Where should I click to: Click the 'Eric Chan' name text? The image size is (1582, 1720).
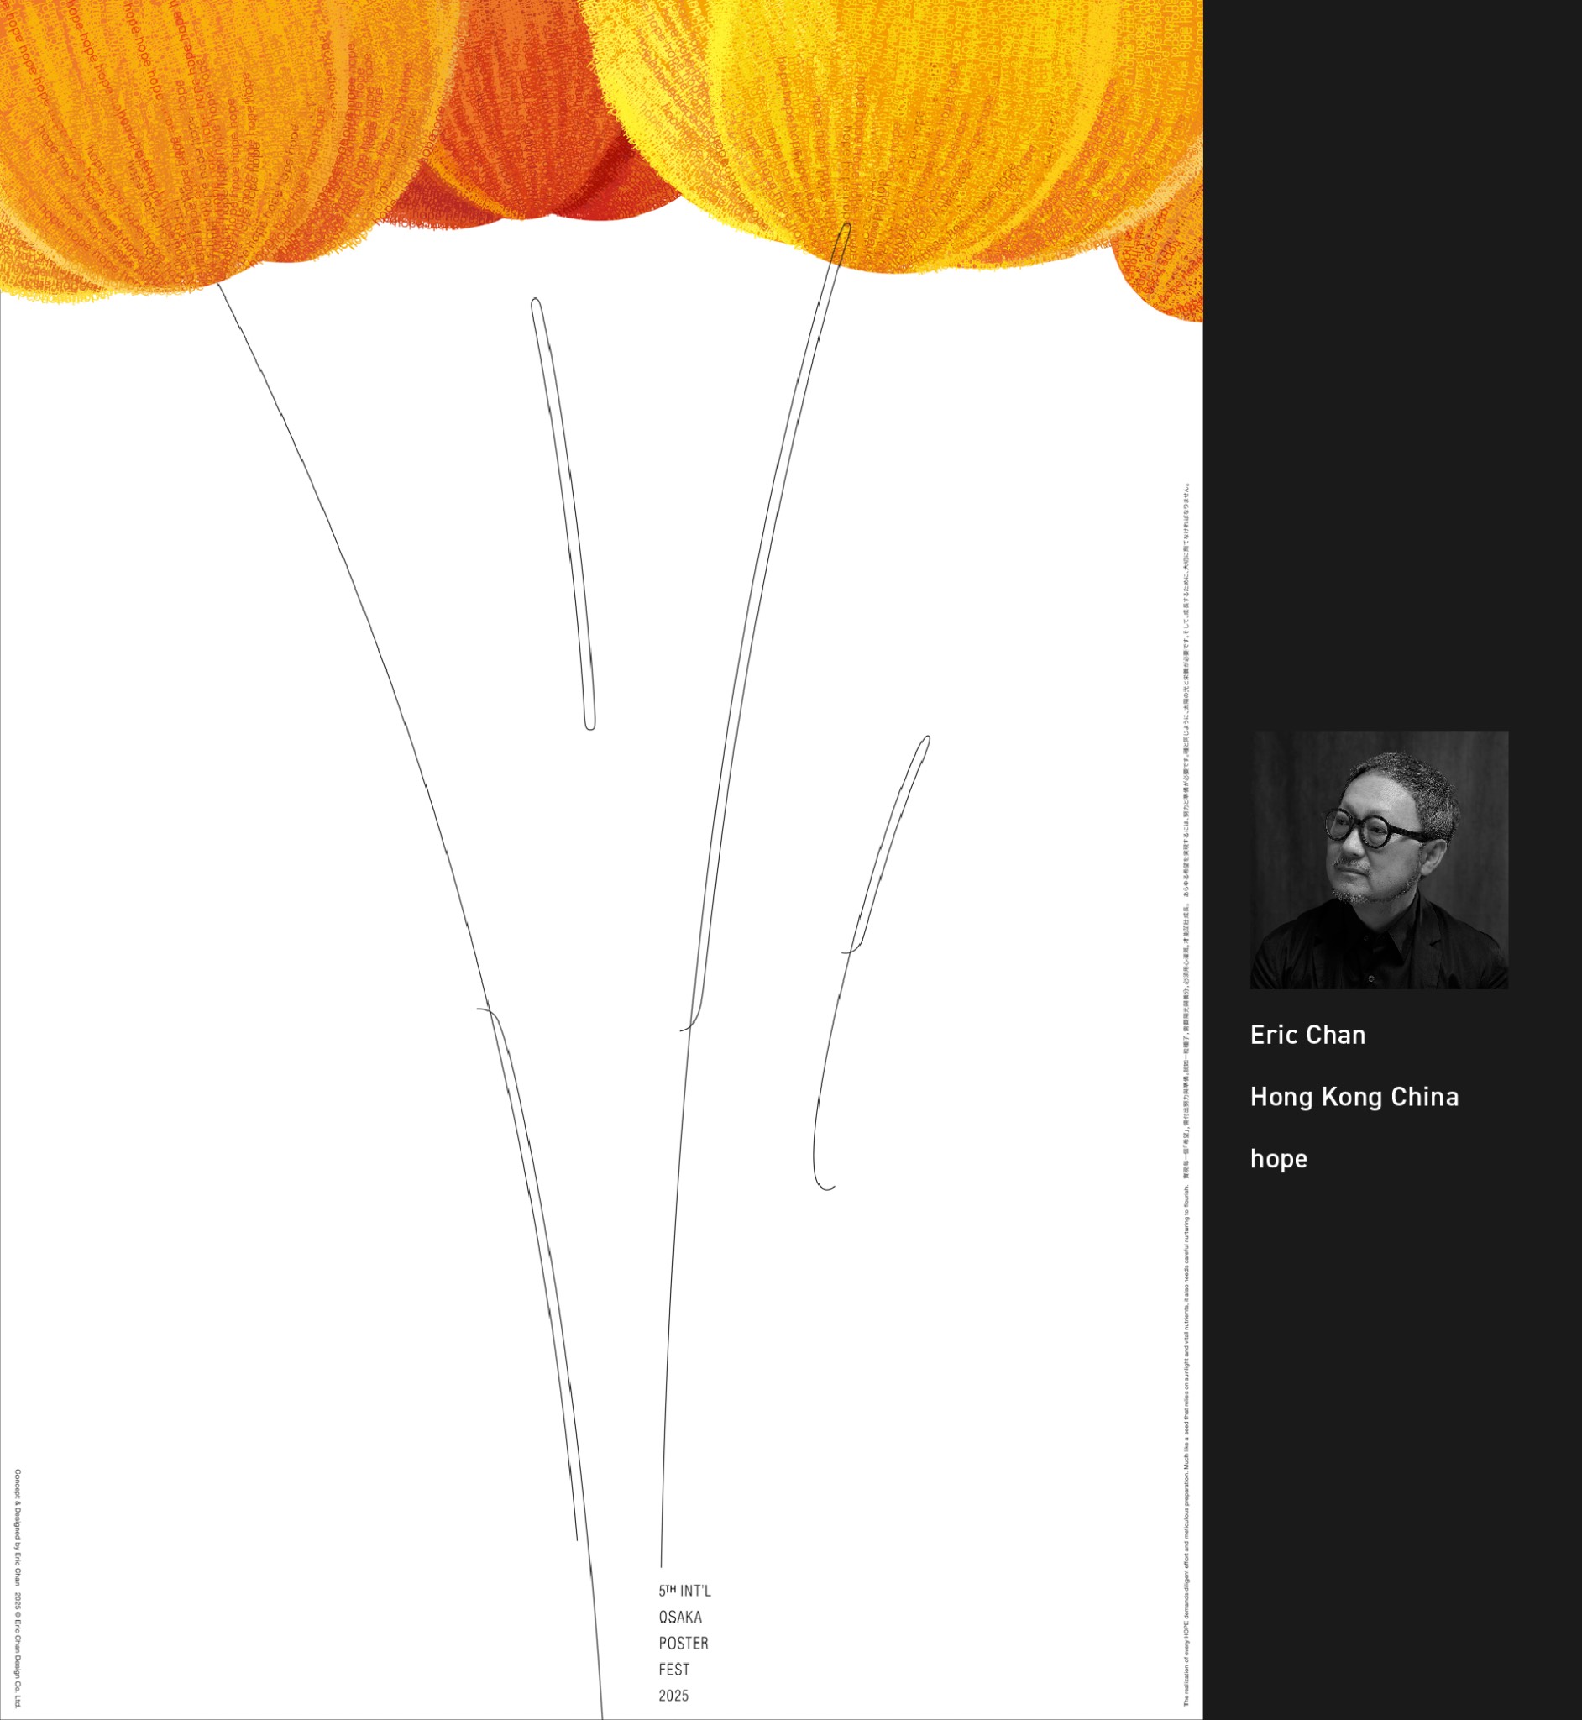click(x=1307, y=1035)
